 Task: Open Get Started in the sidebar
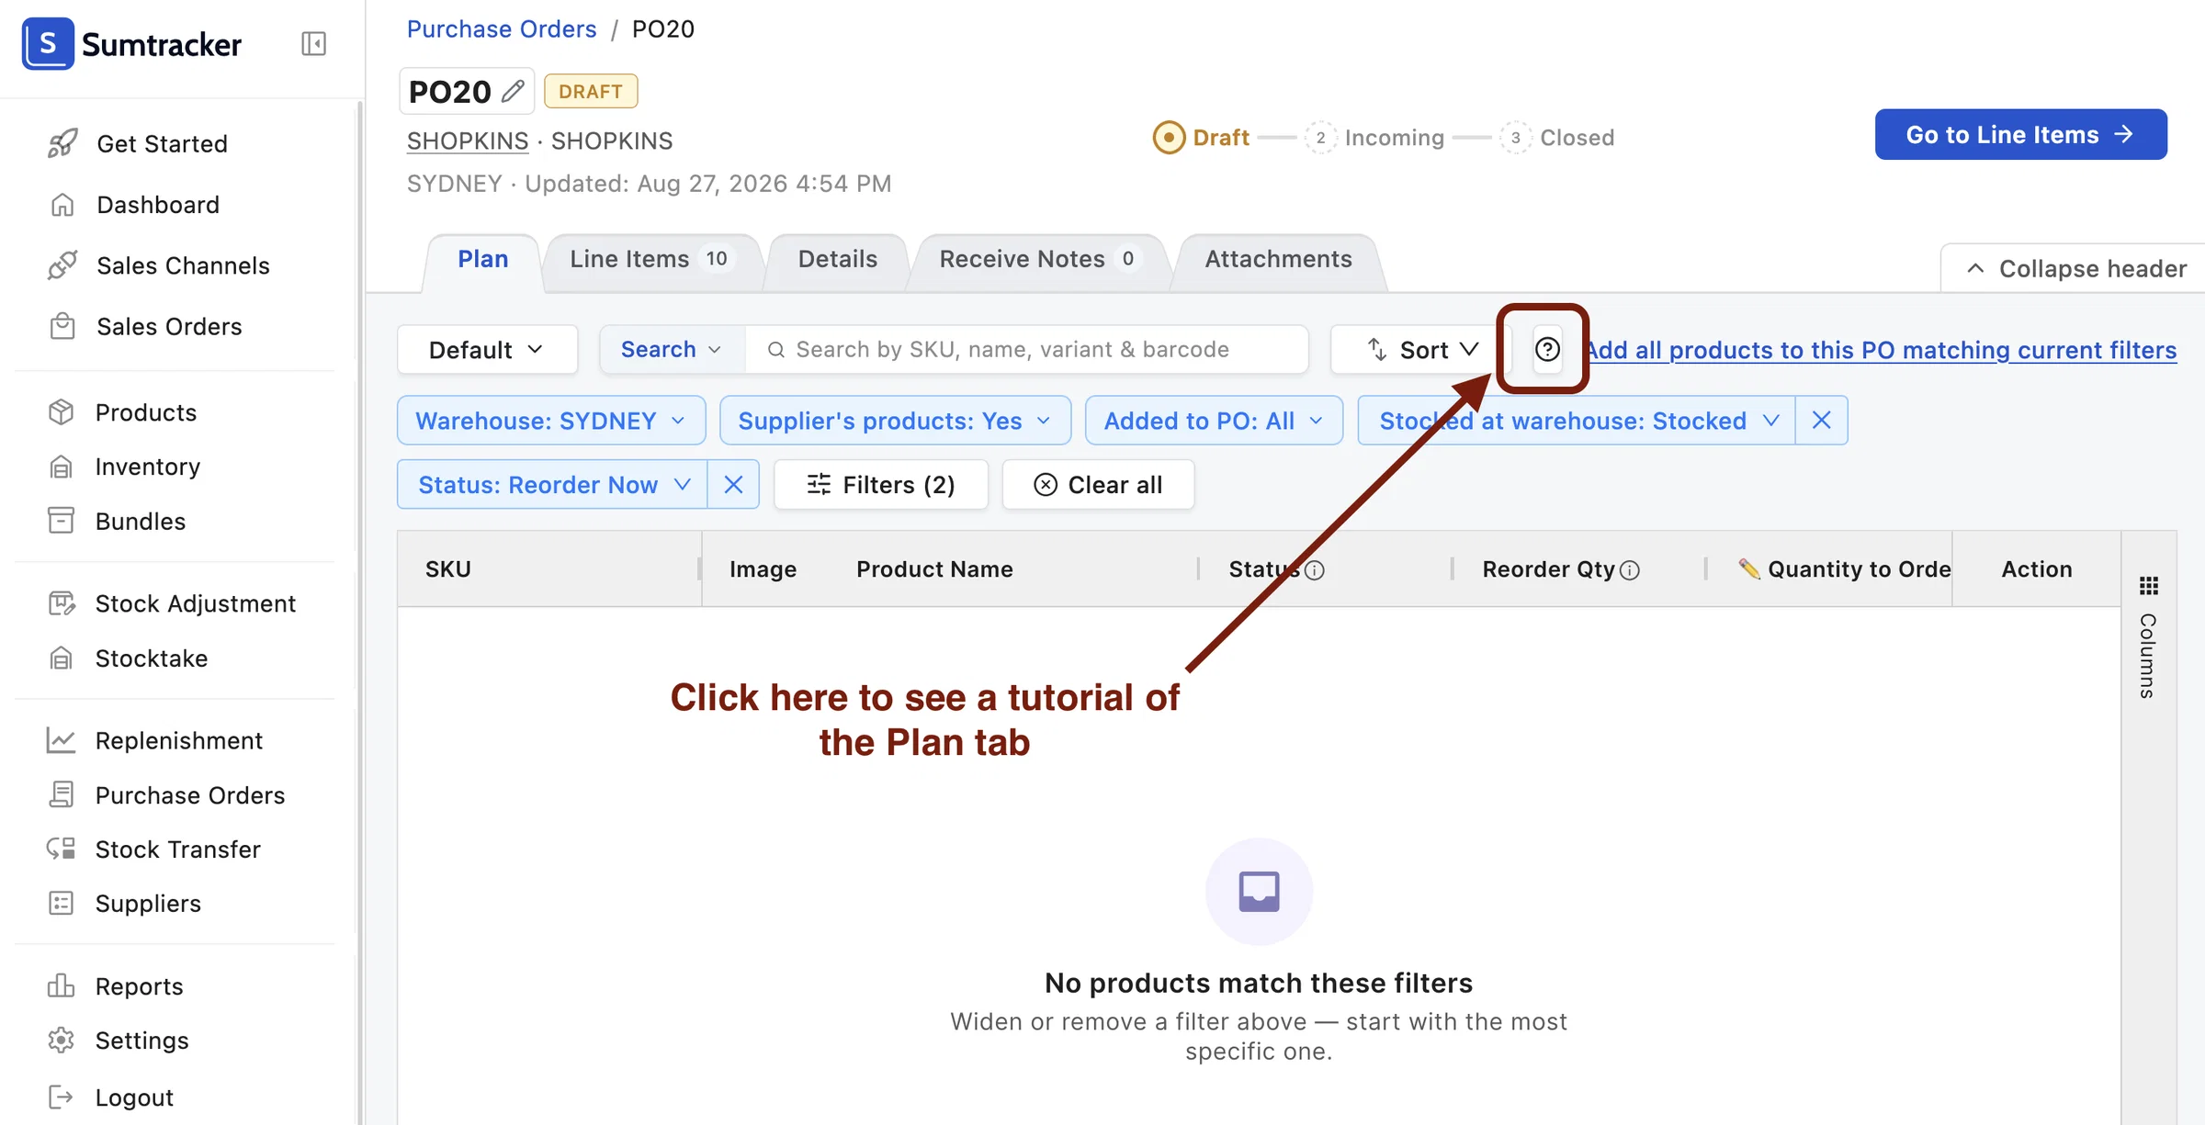tap(162, 144)
